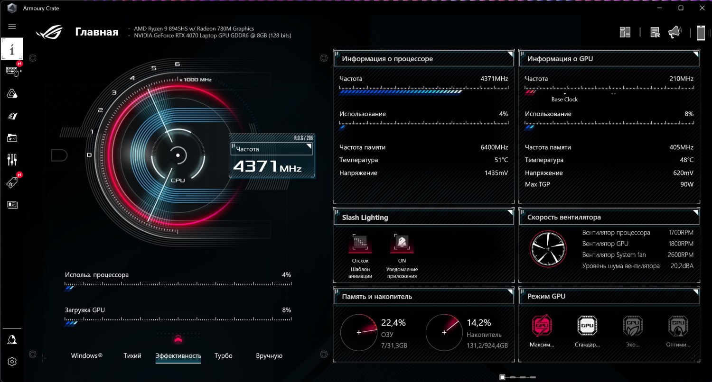
Task: Click the Вентилятор процессора 1700RPM value
Action: coord(680,232)
